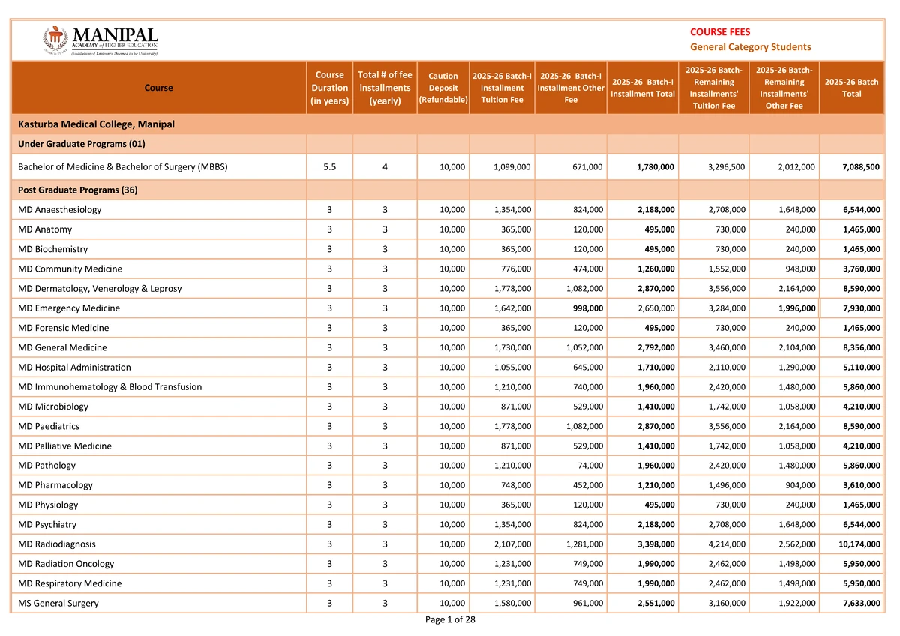Select 'MD Hospital Administration' course name
The width and height of the screenshot is (900, 636).
coord(74,367)
